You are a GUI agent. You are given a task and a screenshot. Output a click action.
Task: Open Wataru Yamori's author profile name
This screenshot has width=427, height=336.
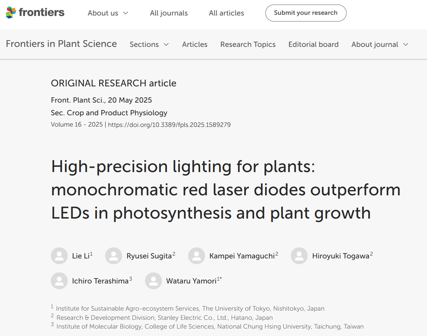point(191,281)
